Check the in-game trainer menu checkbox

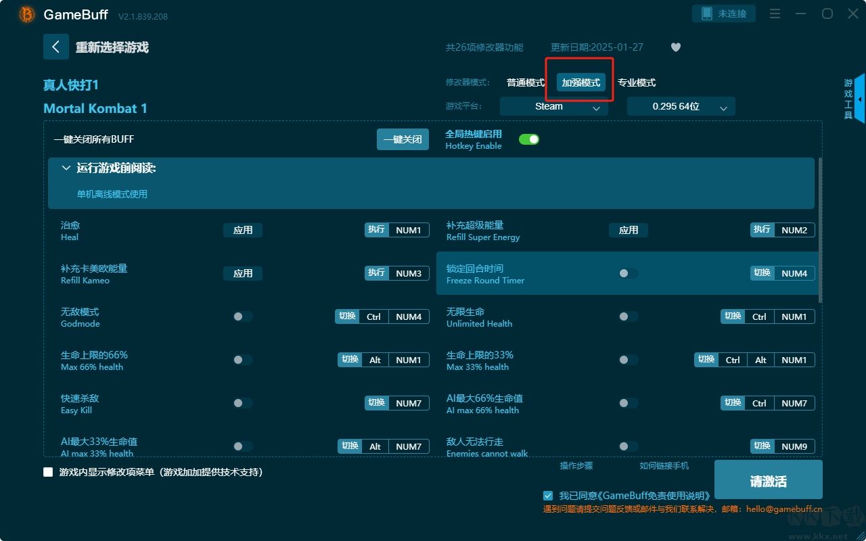48,472
